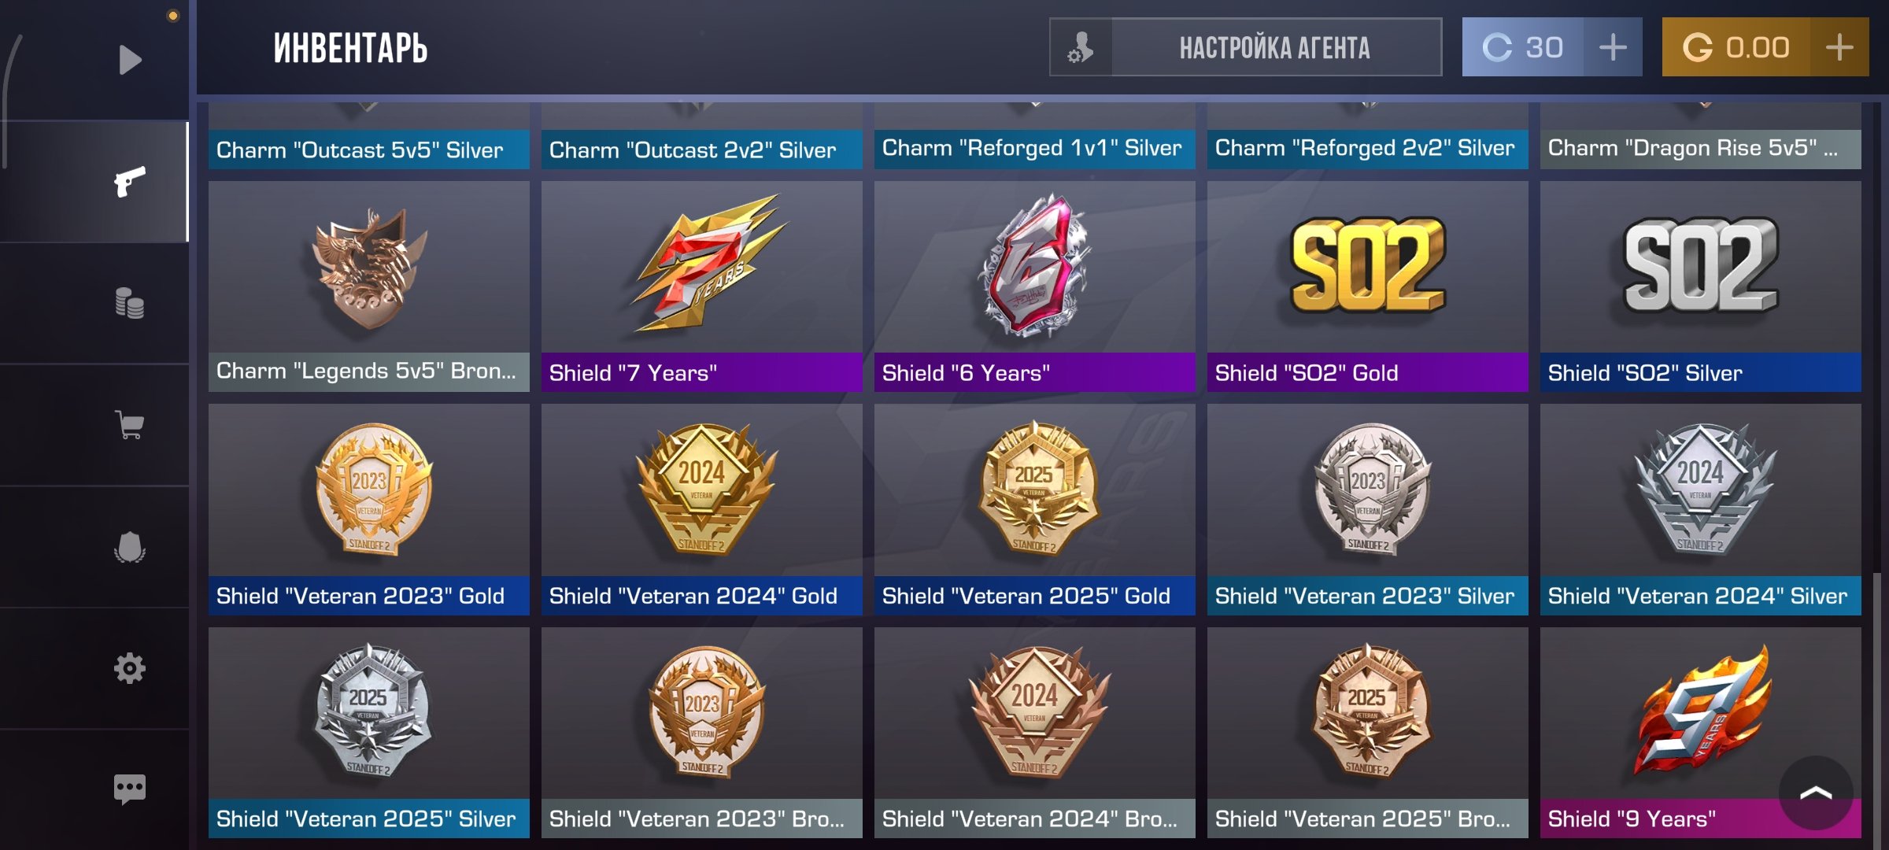Select Shield "SO2" Silver item
This screenshot has height=850, width=1889.
pos(1701,286)
